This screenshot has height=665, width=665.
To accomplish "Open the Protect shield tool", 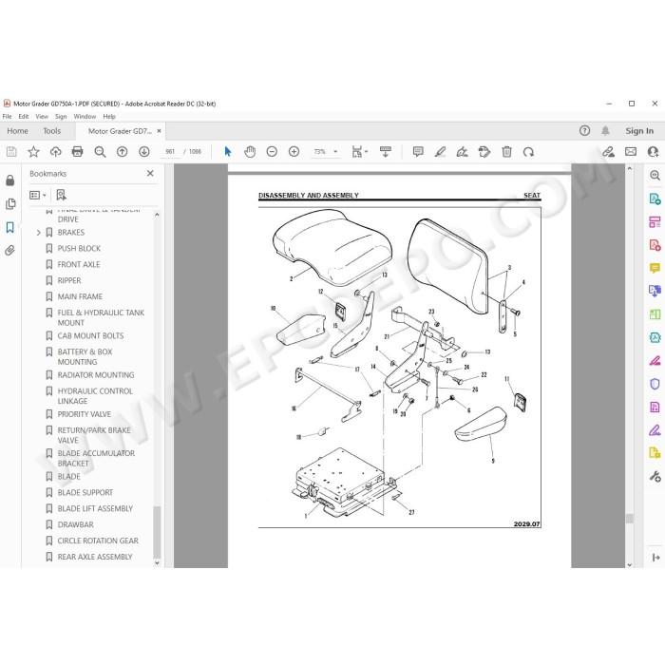I will 655,384.
